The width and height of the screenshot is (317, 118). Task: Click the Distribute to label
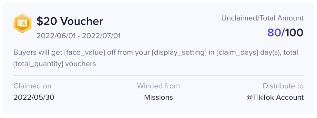283,86
